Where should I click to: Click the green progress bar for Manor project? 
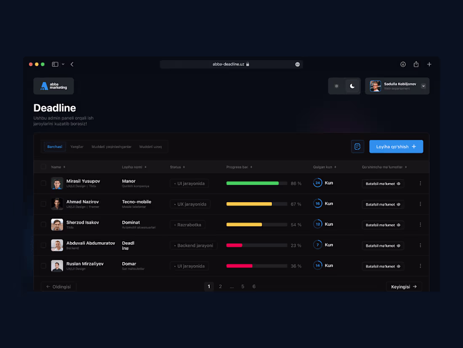(x=252, y=183)
